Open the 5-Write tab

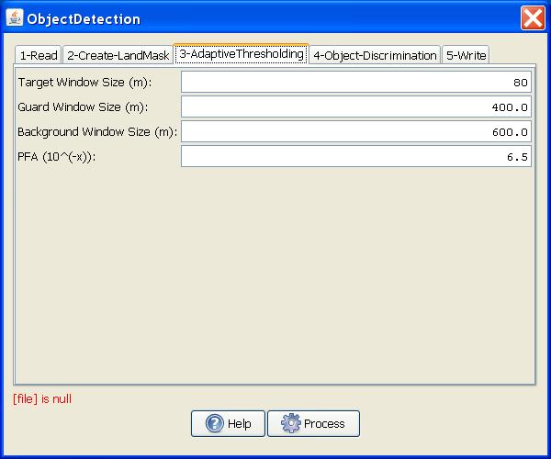(x=466, y=55)
